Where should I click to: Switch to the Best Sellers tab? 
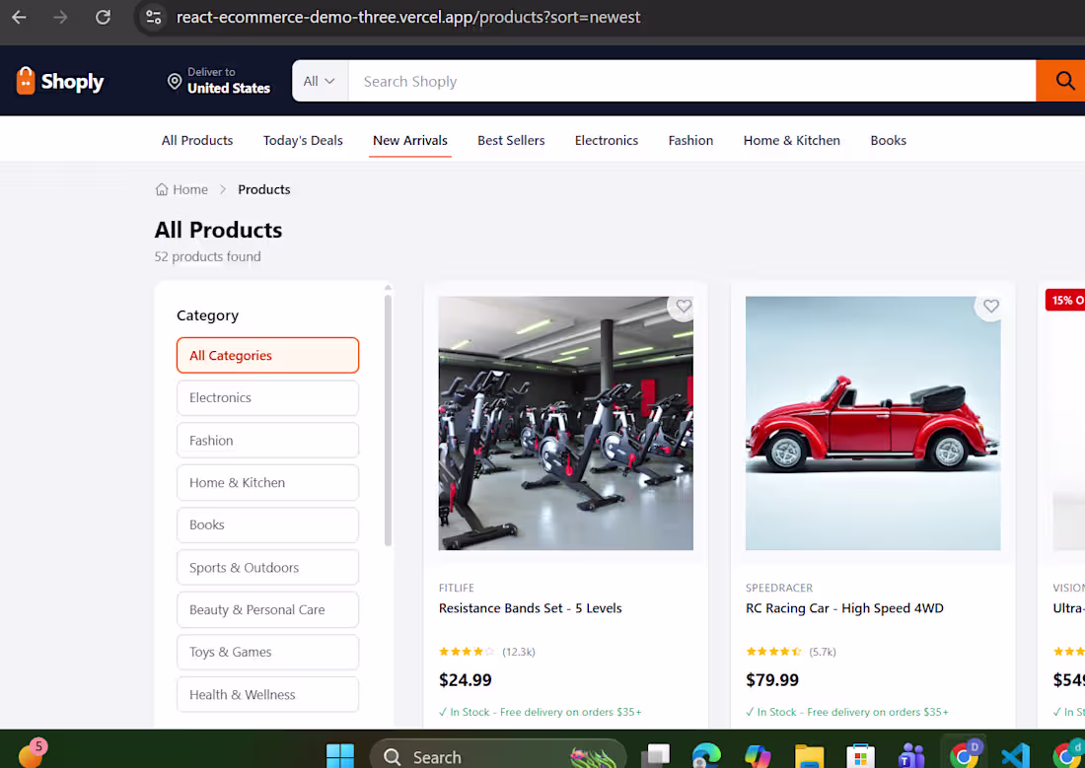[511, 140]
